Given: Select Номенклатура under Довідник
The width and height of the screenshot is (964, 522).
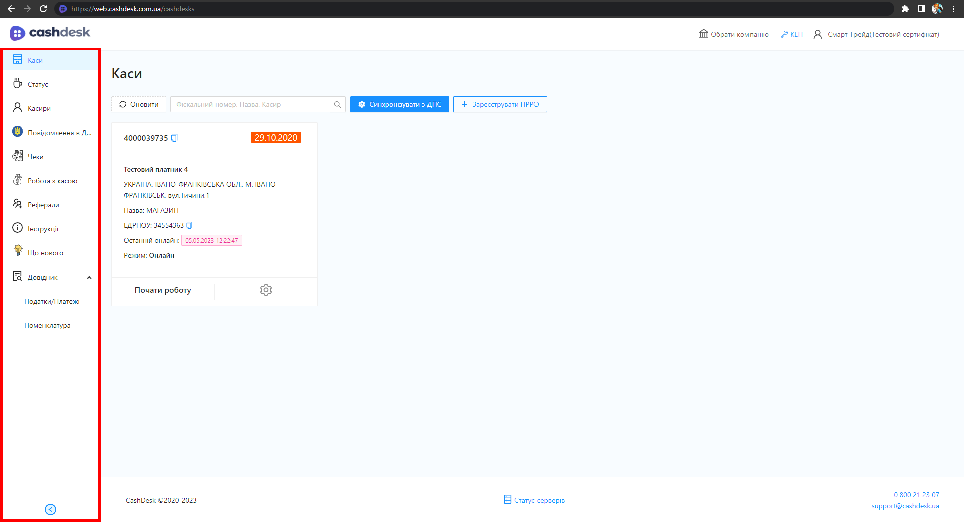Looking at the screenshot, I should [47, 325].
